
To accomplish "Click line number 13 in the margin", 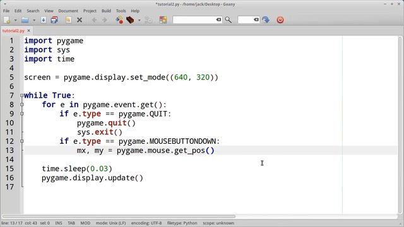I will point(10,150).
